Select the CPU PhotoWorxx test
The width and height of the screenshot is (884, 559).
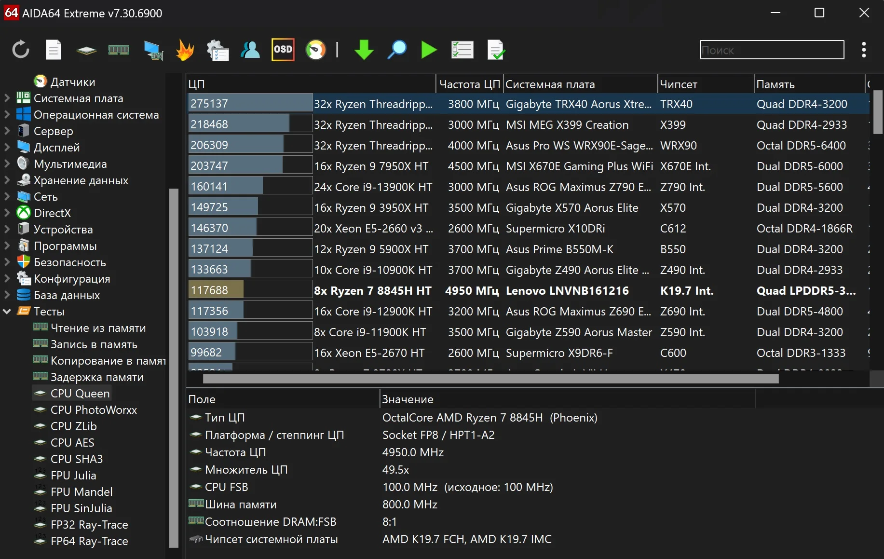(x=94, y=410)
